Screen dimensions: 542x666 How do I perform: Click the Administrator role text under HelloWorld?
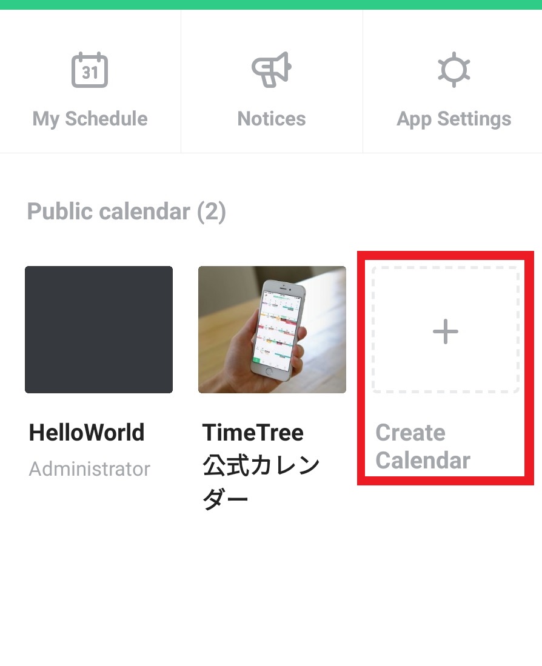90,469
